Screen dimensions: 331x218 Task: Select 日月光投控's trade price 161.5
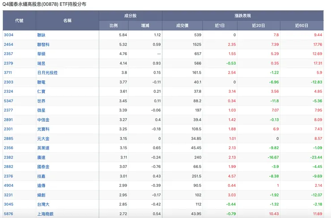(x=197, y=72)
